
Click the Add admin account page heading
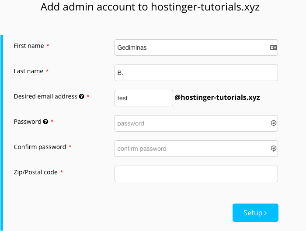tap(150, 7)
